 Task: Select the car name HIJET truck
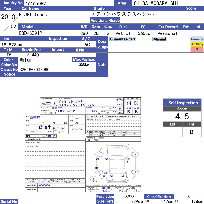pyautogui.click(x=33, y=15)
